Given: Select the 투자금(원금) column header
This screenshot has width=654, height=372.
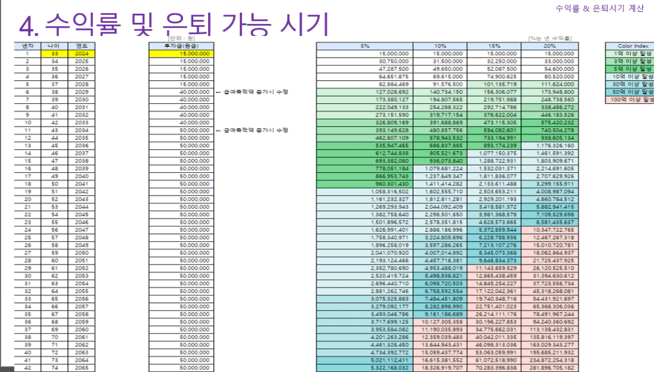Looking at the screenshot, I should click(181, 46).
